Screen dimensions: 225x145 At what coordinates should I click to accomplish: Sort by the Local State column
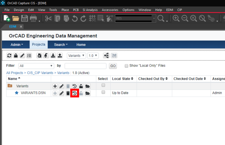tap(123, 79)
